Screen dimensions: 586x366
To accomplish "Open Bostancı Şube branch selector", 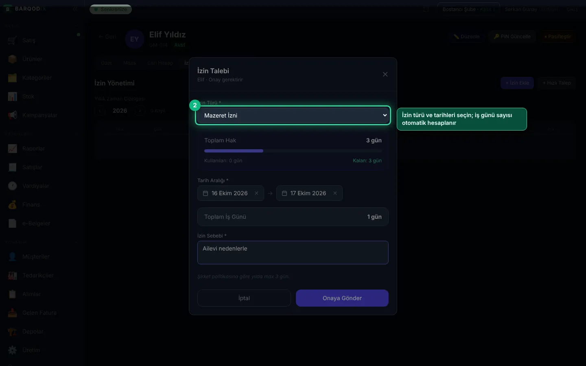I will (x=468, y=9).
